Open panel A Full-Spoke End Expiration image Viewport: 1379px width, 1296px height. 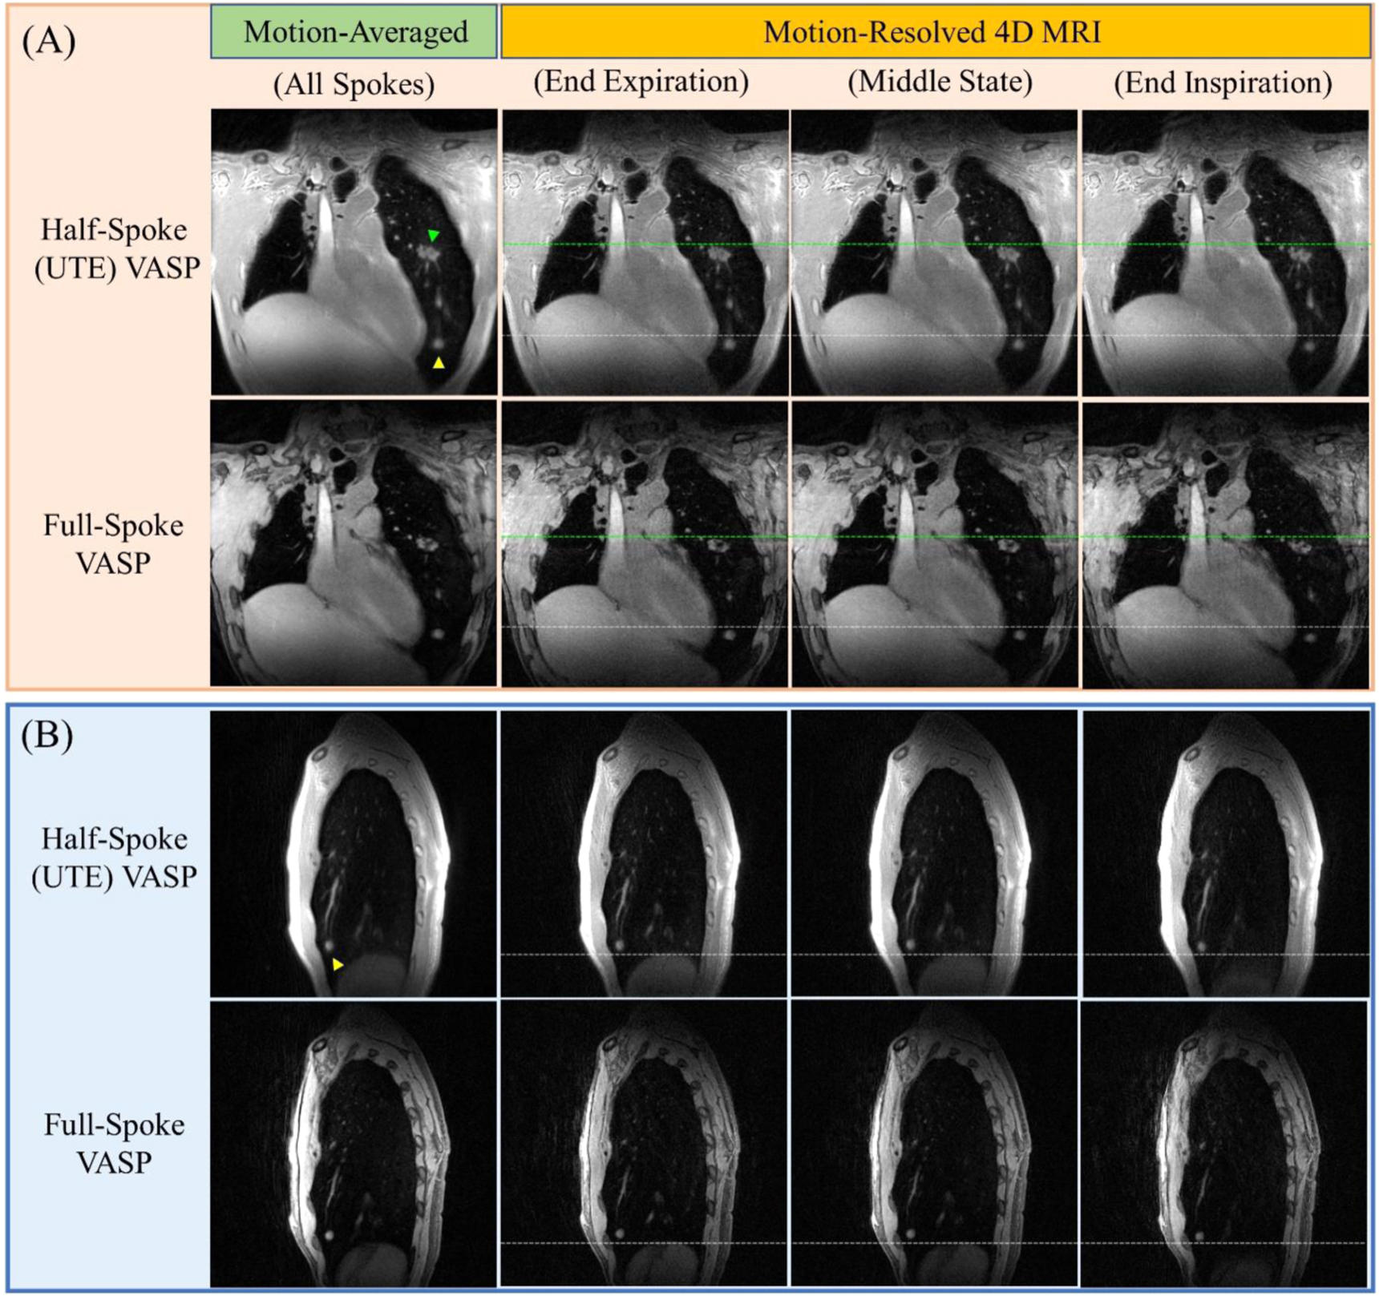[x=645, y=543]
